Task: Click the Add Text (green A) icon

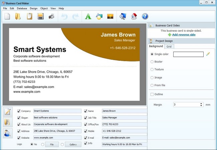Action: pos(88,16)
